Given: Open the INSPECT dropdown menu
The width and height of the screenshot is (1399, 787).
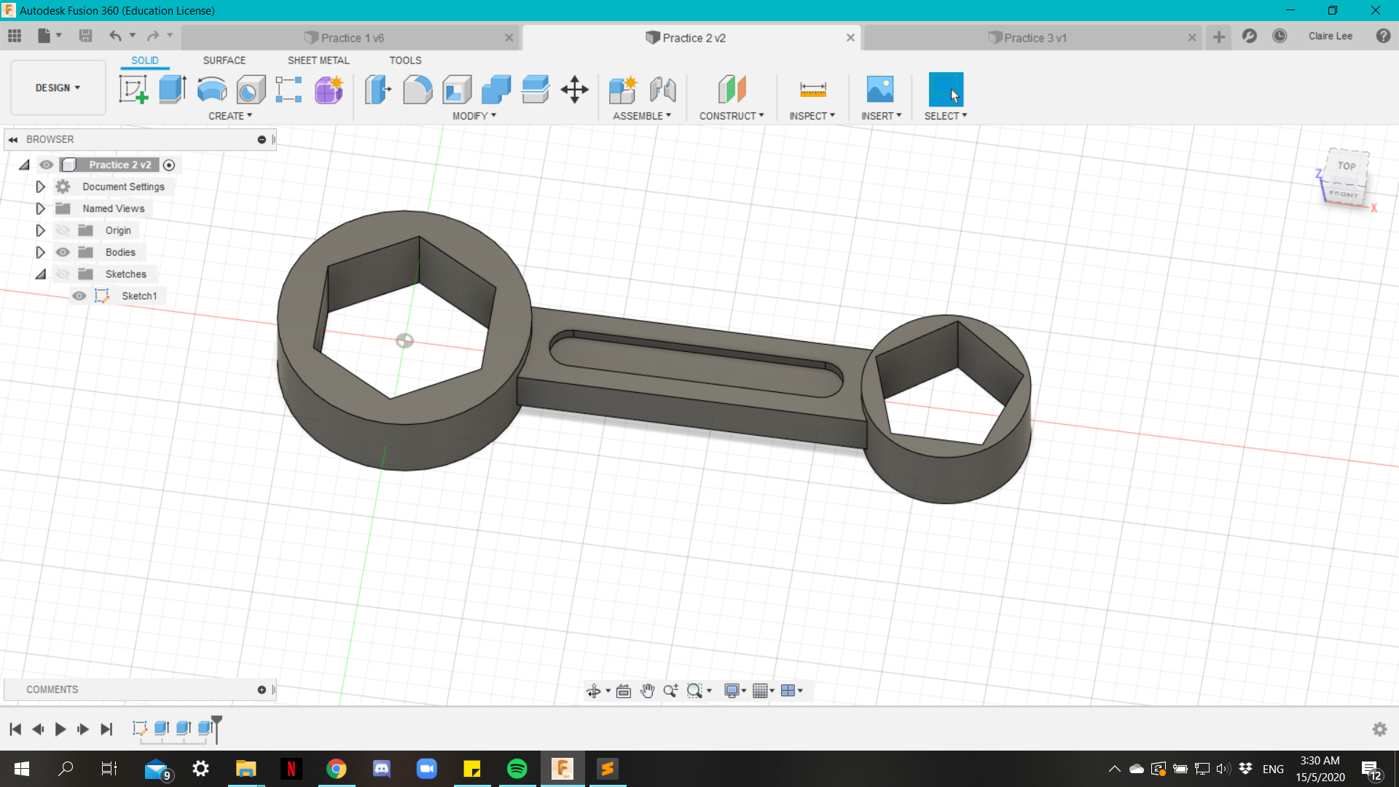Looking at the screenshot, I should pyautogui.click(x=812, y=116).
